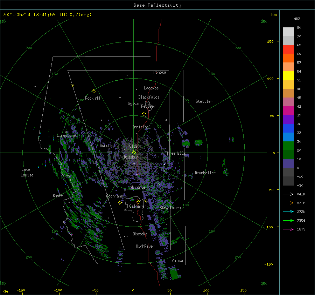Click the Blackfalds town label
315x295 pixels.
tap(149, 97)
